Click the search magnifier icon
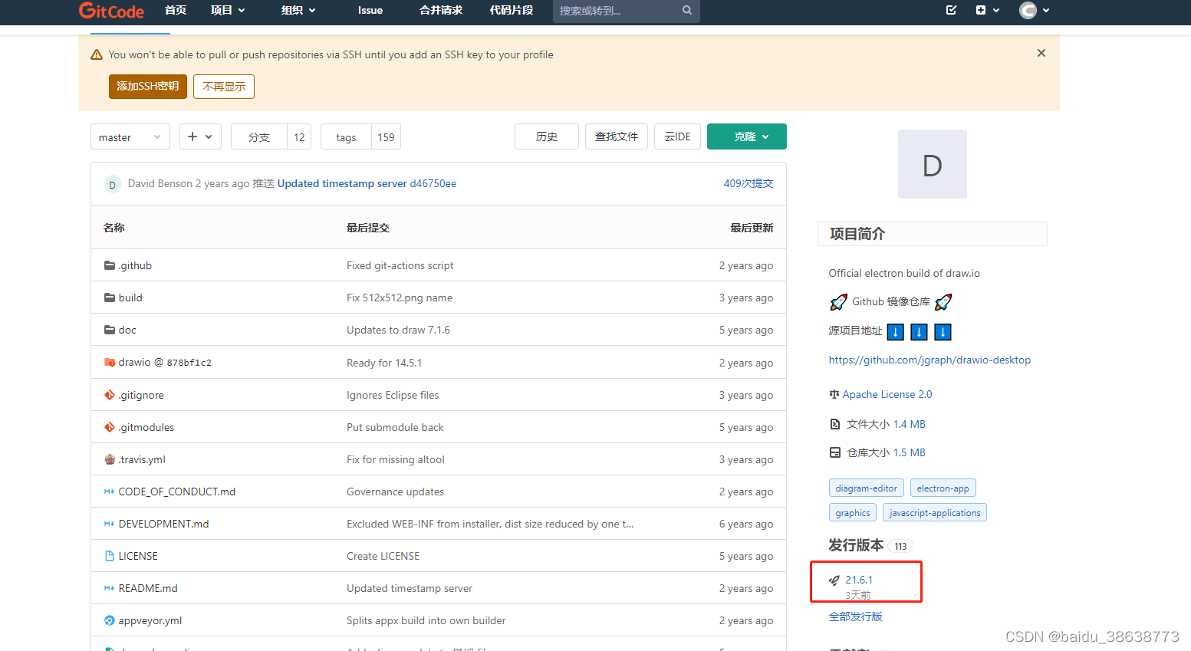 pyautogui.click(x=686, y=11)
